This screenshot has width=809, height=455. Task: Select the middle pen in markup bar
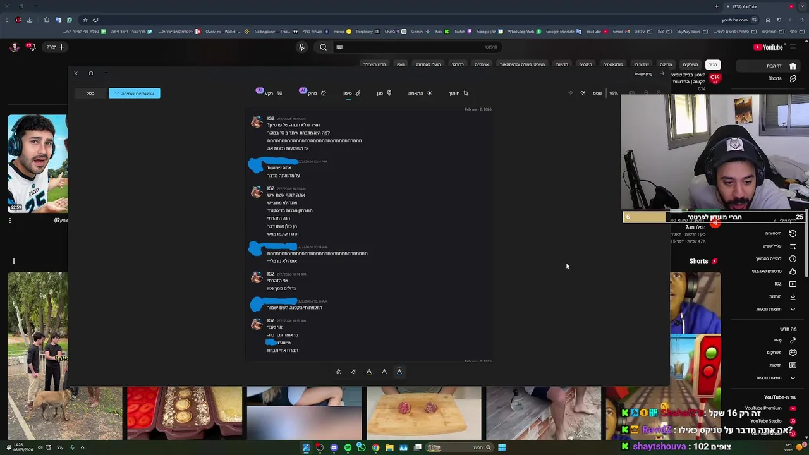pos(384,372)
